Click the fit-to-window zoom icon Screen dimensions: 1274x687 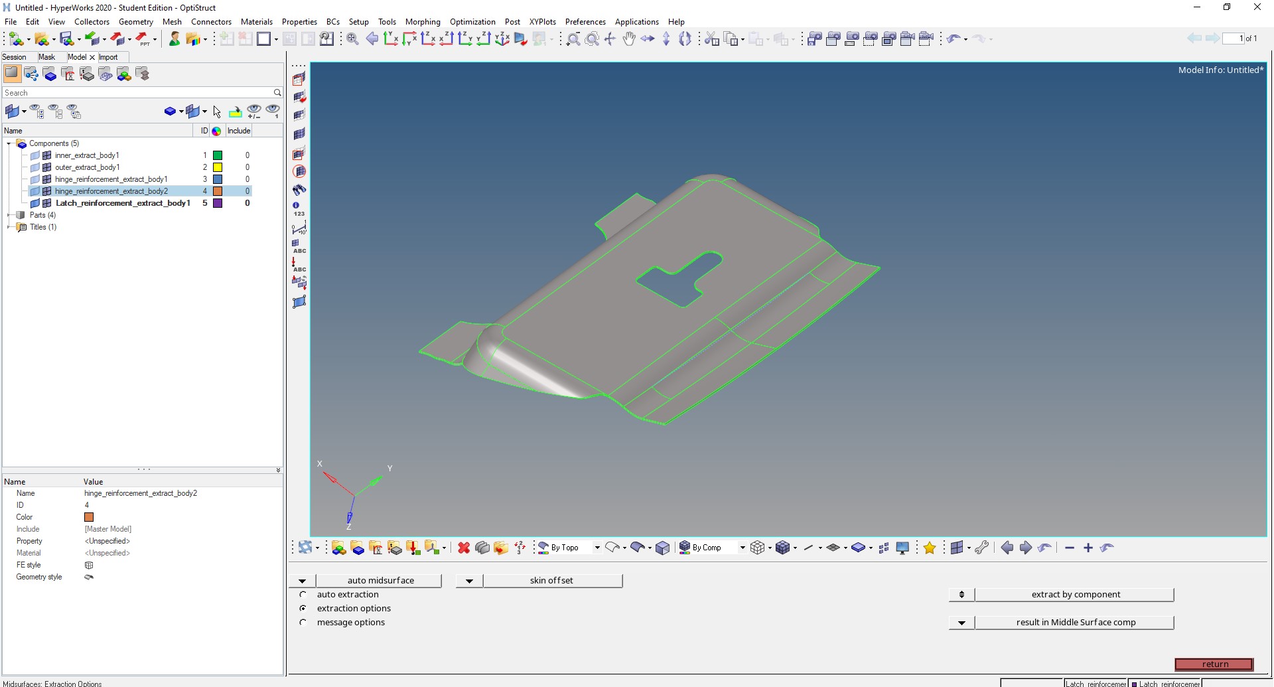352,39
